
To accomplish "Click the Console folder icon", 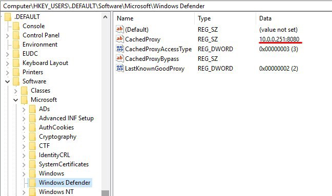I will (x=16, y=26).
